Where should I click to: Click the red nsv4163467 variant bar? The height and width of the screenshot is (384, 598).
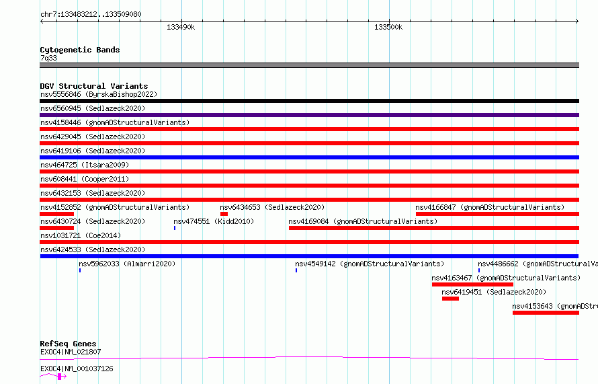click(x=472, y=284)
